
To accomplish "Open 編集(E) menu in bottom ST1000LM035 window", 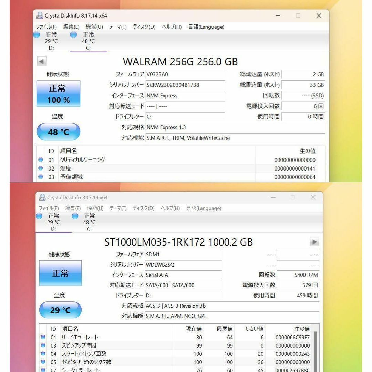I will click(73, 208).
